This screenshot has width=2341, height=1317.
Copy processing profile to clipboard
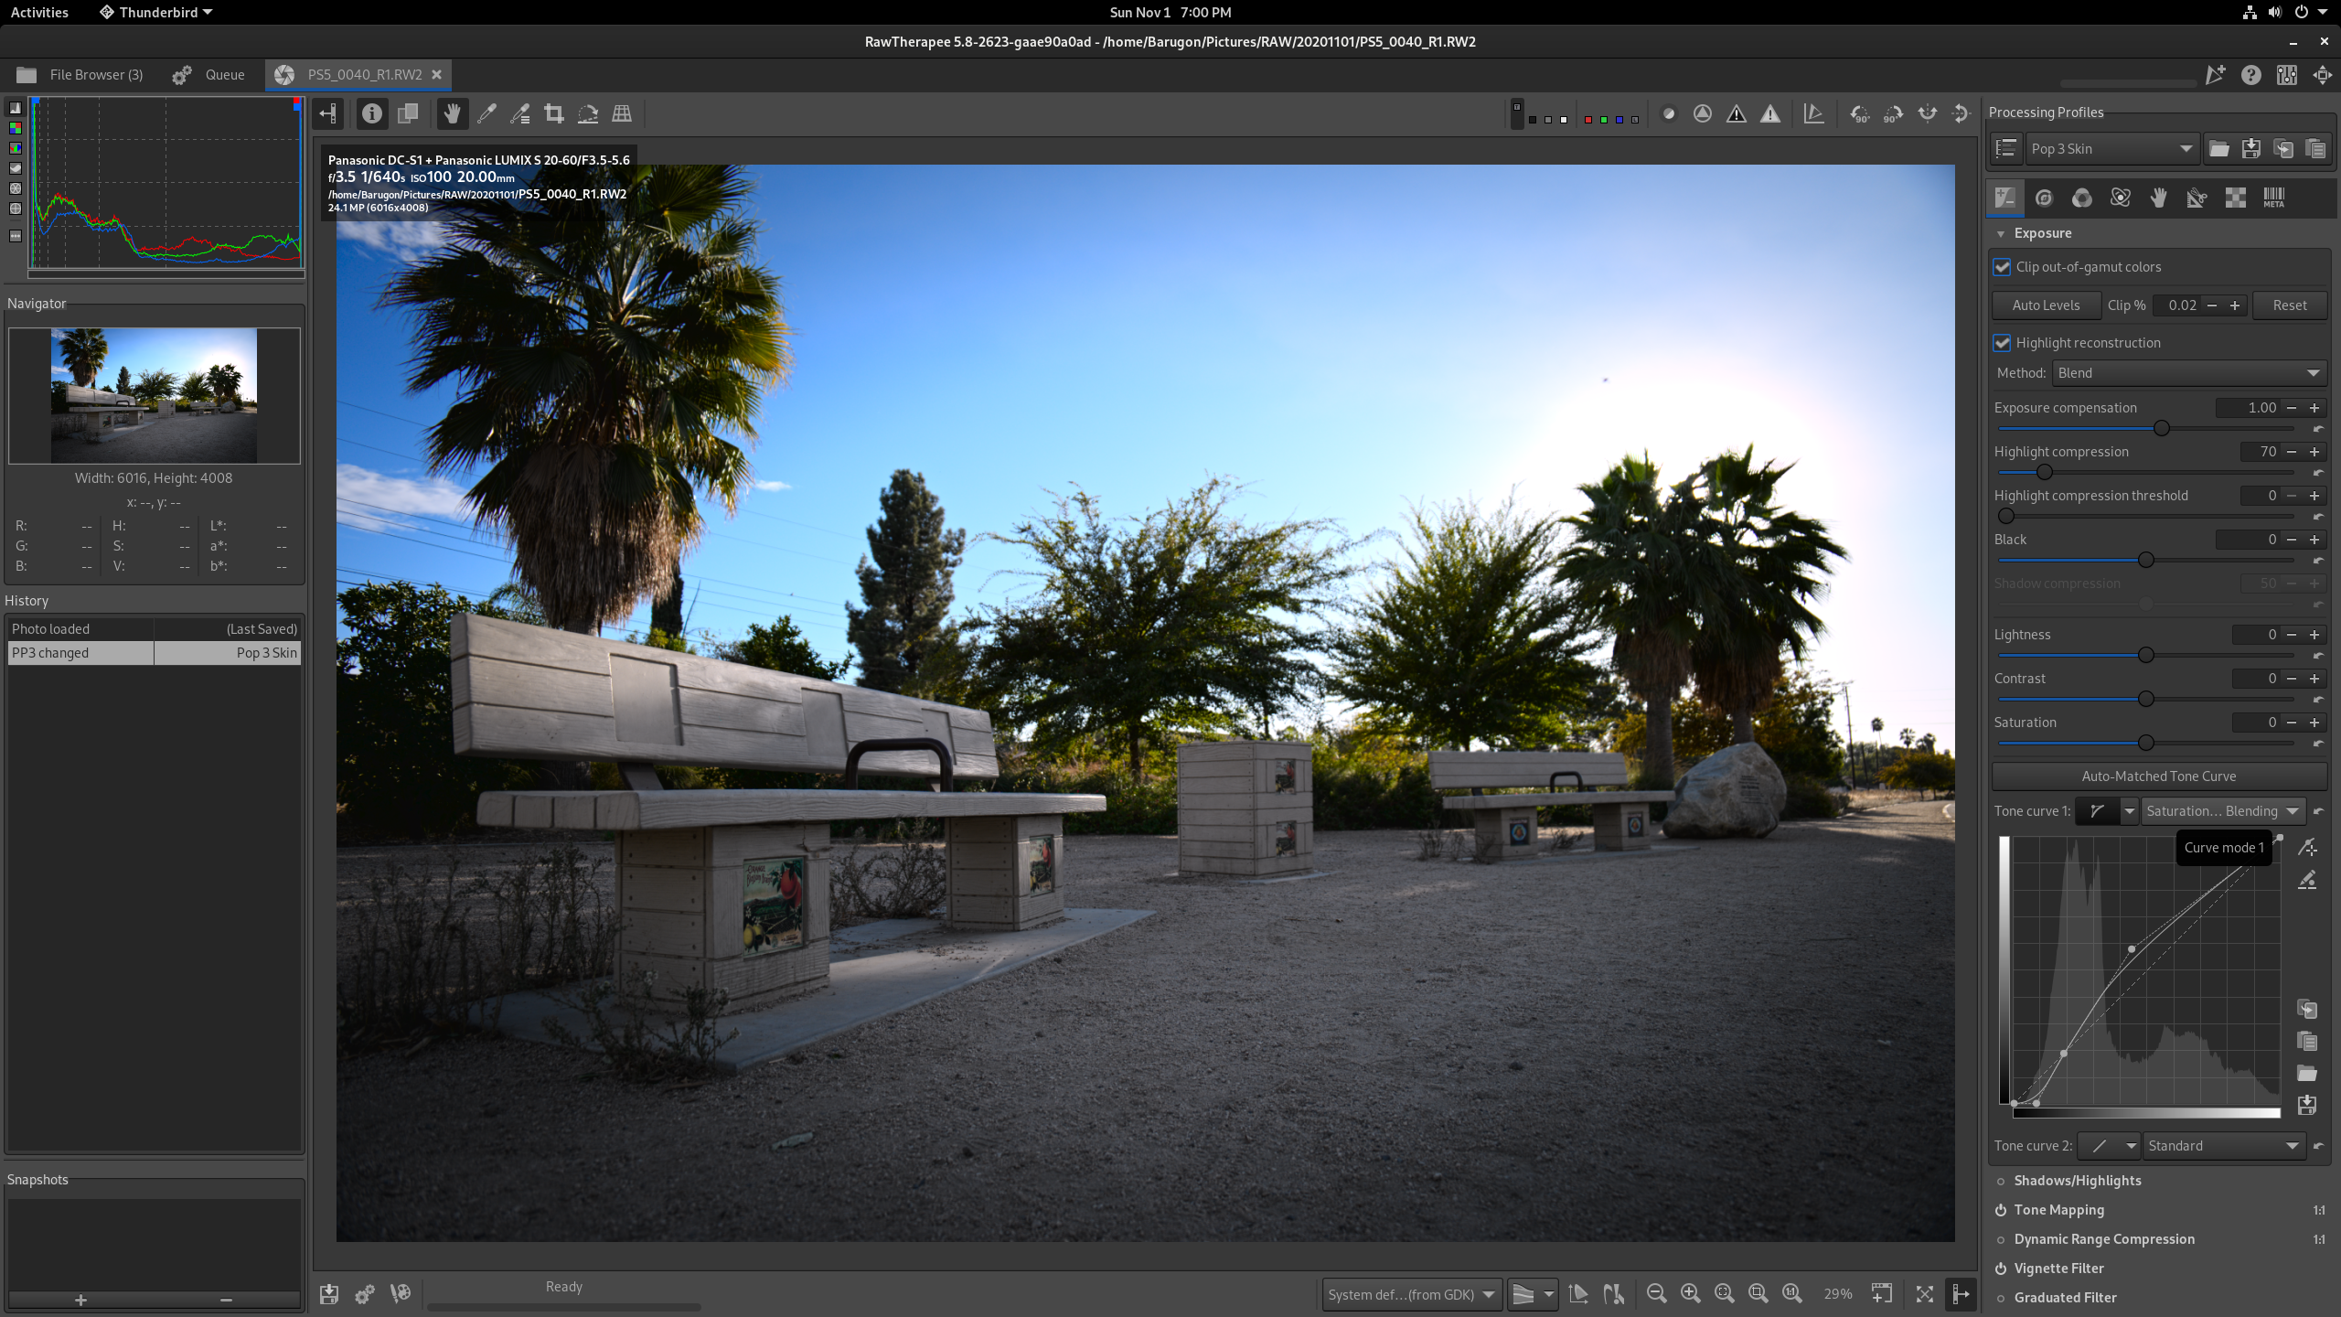(x=2283, y=148)
